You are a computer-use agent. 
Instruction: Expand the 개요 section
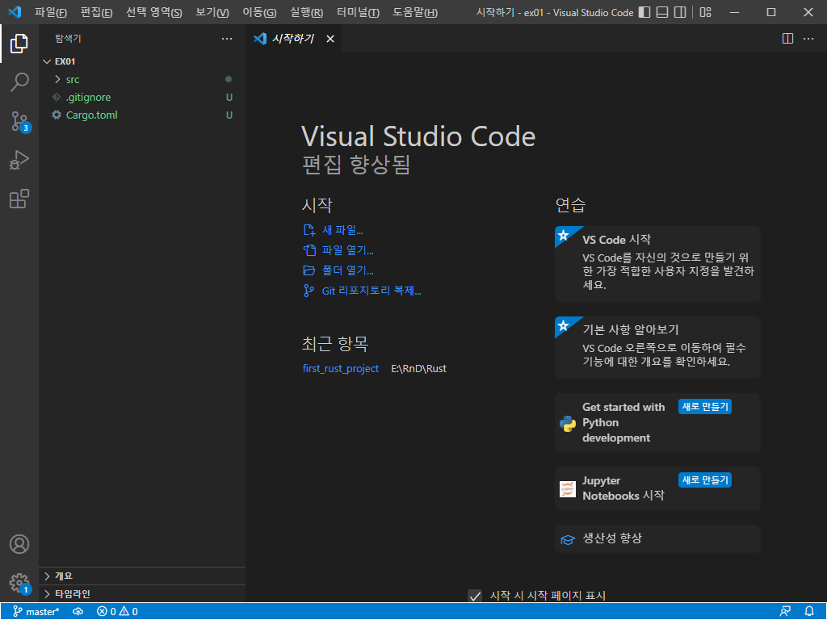pyautogui.click(x=142, y=576)
